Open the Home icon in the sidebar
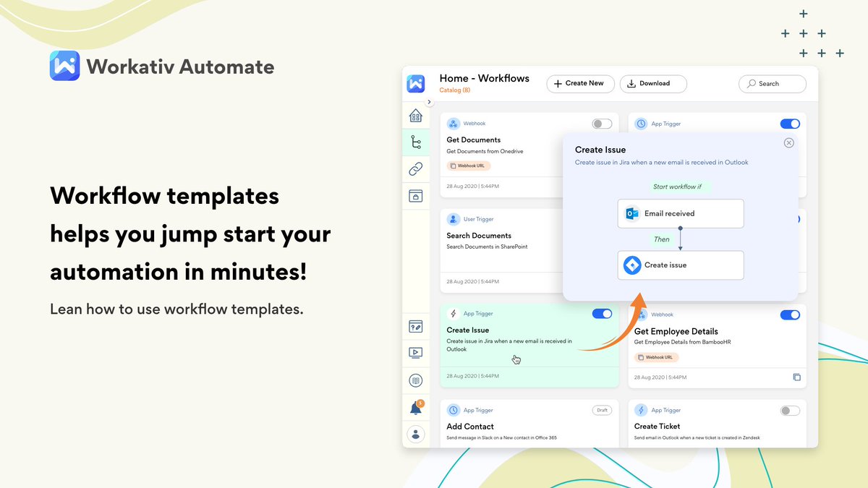Image resolution: width=868 pixels, height=488 pixels. 416,115
